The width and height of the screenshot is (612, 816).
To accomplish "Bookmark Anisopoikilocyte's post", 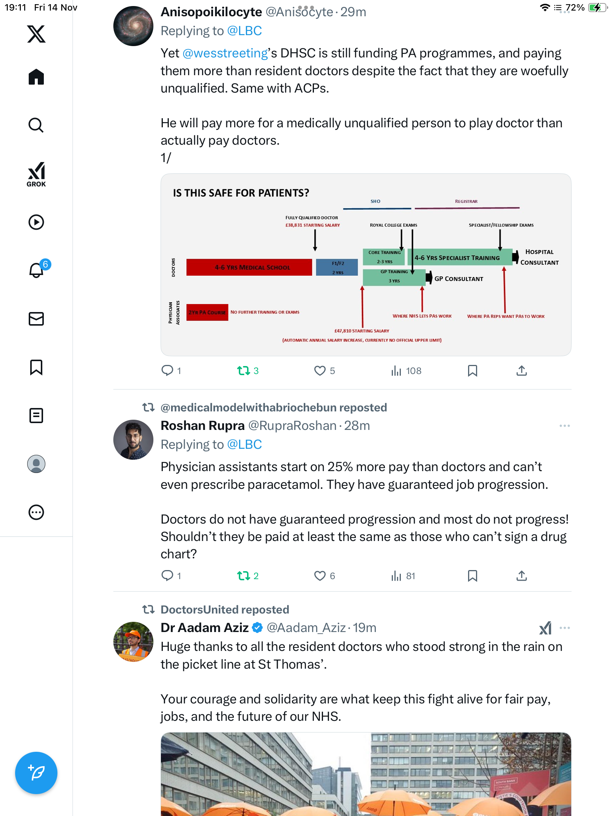I will pos(472,371).
